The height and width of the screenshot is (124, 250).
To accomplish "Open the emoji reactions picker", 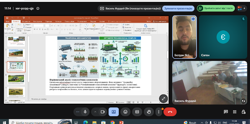I will click(126, 112).
